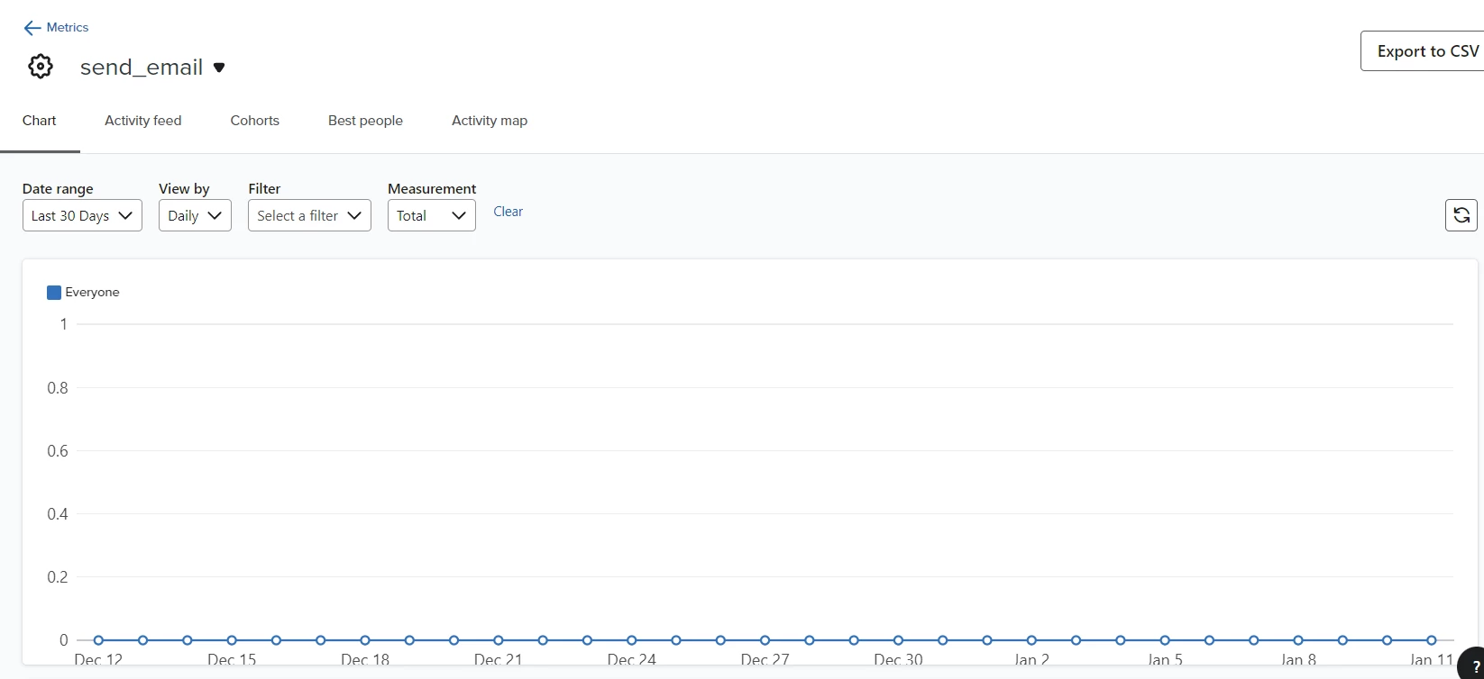Click the Dec 30 data point
Viewport: 1484px width, 679px height.
pos(898,640)
